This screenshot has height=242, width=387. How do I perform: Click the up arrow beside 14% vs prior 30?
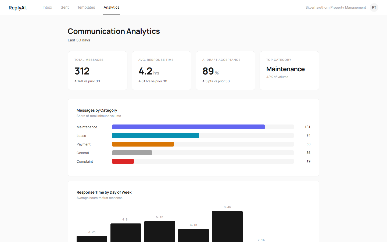point(76,81)
